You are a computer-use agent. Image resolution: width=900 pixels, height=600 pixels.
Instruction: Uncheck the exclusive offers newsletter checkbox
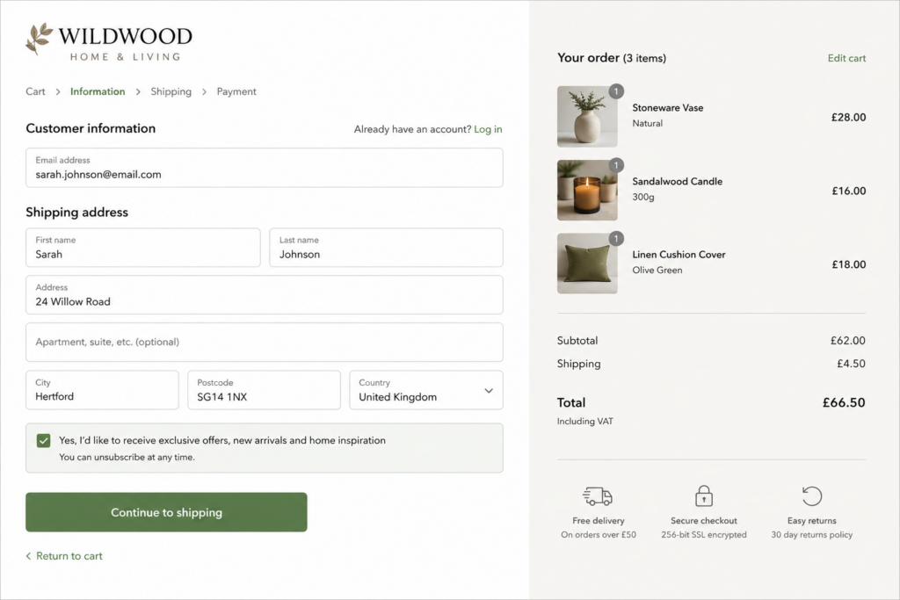(44, 440)
